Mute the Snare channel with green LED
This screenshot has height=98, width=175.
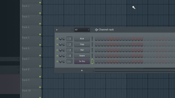tap(57, 56)
